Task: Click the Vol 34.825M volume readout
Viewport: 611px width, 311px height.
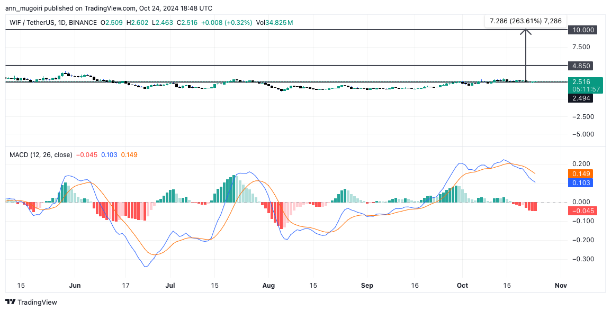Action: click(x=273, y=23)
